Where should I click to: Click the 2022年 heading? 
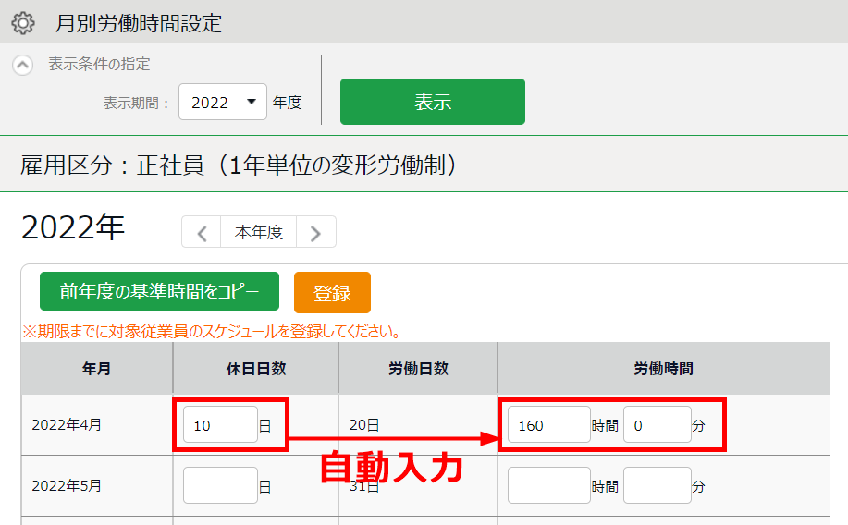[73, 227]
